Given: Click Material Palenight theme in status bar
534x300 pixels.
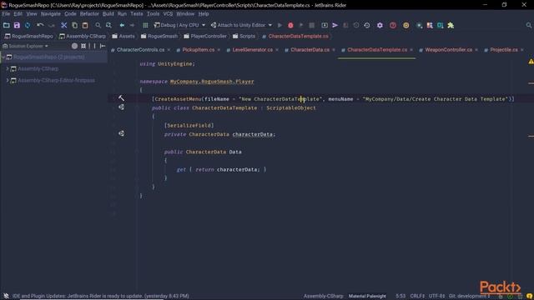Looking at the screenshot, I should [x=367, y=296].
